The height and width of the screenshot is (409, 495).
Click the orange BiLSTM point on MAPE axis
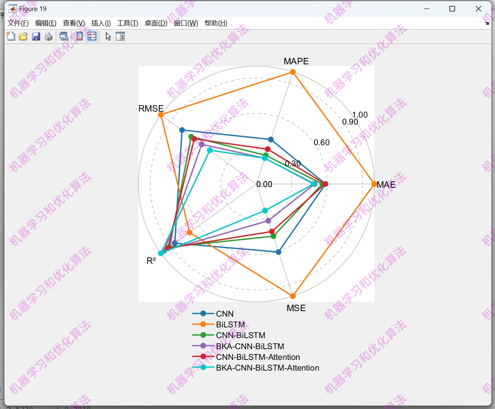pyautogui.click(x=293, y=72)
